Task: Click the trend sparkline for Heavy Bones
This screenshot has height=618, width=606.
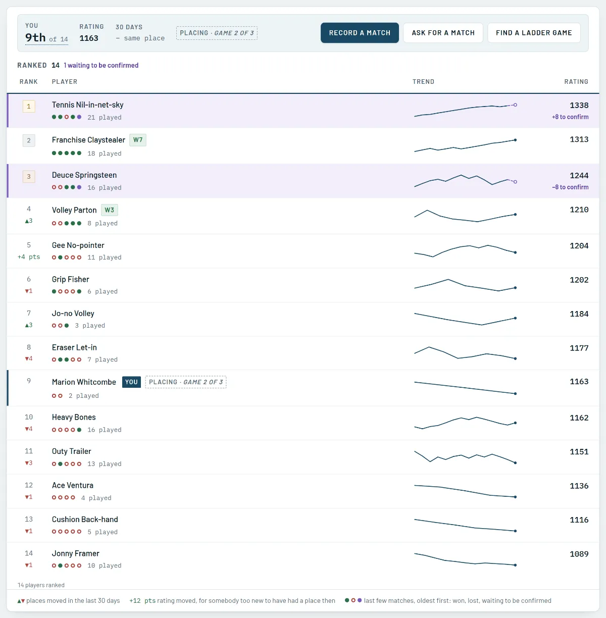Action: click(x=465, y=423)
